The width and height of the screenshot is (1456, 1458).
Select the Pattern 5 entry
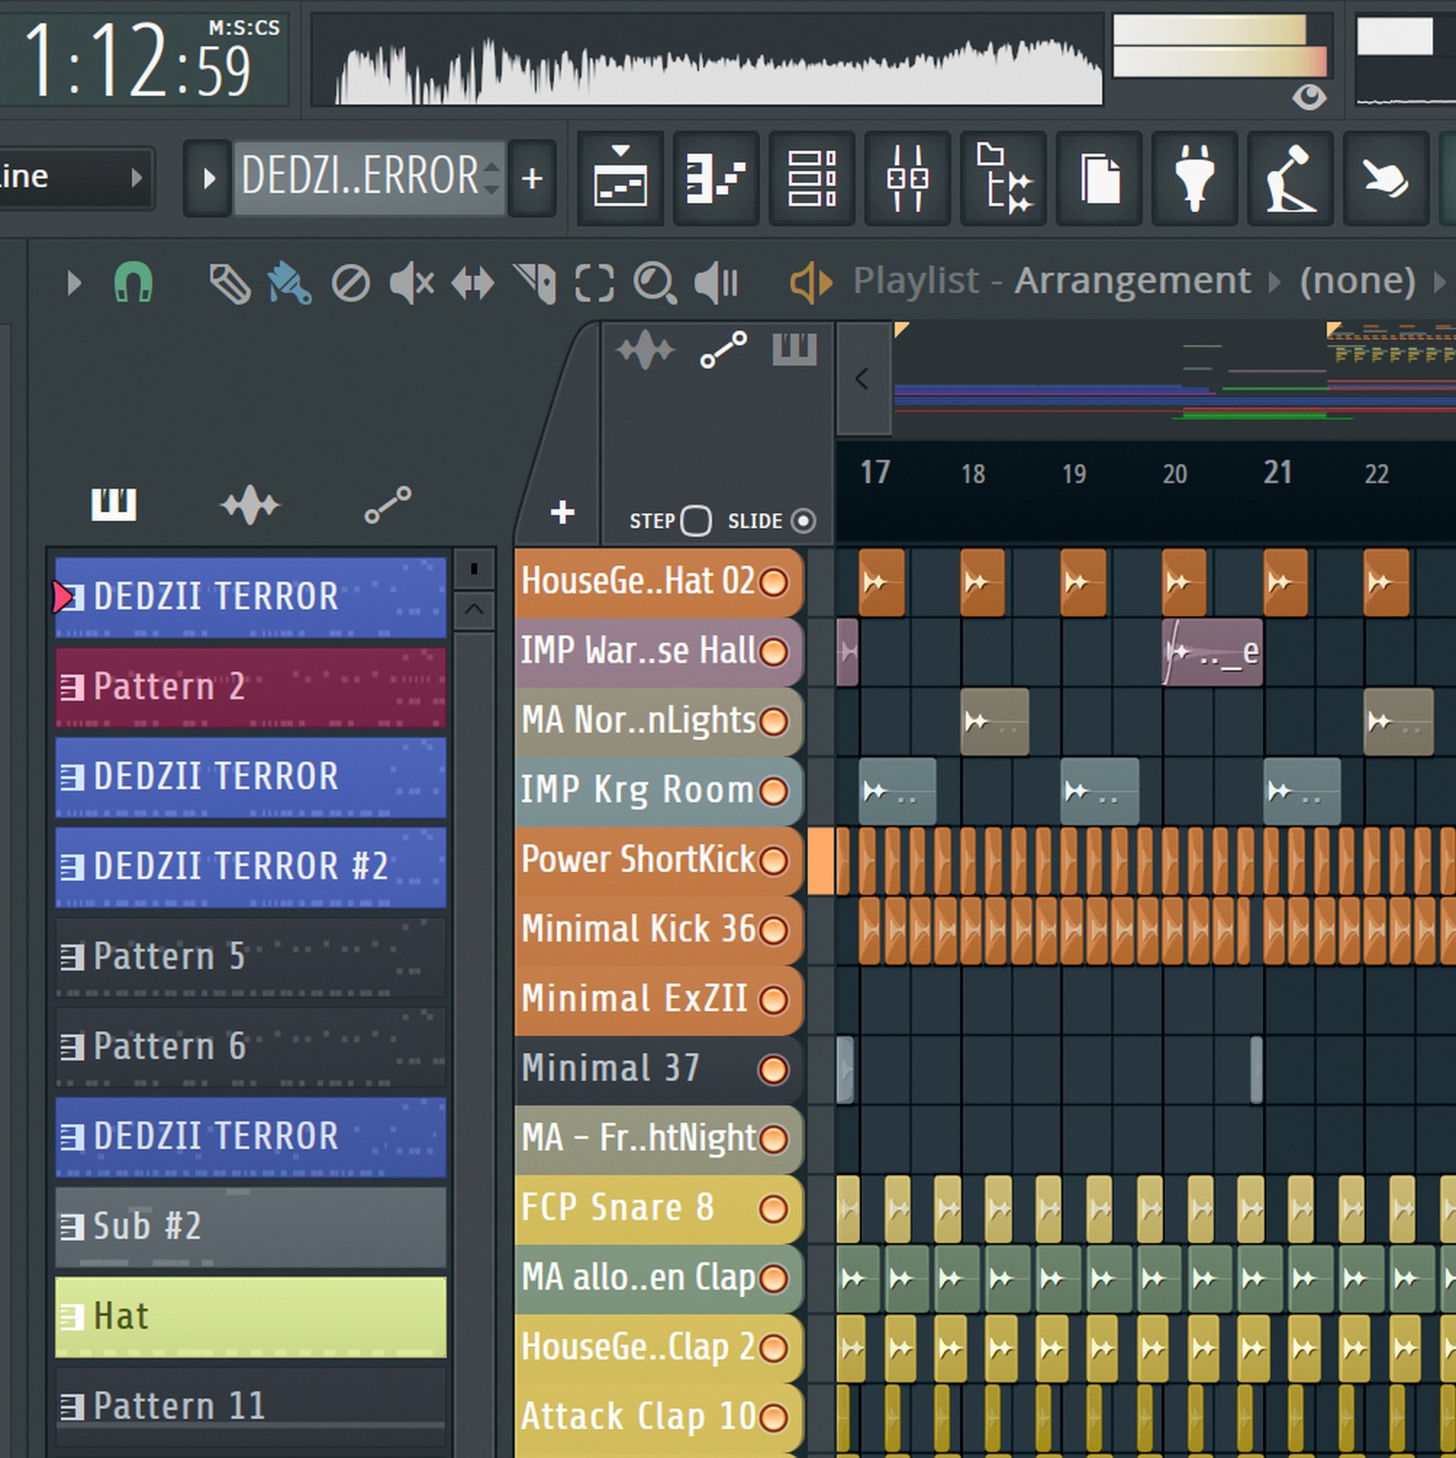251,957
